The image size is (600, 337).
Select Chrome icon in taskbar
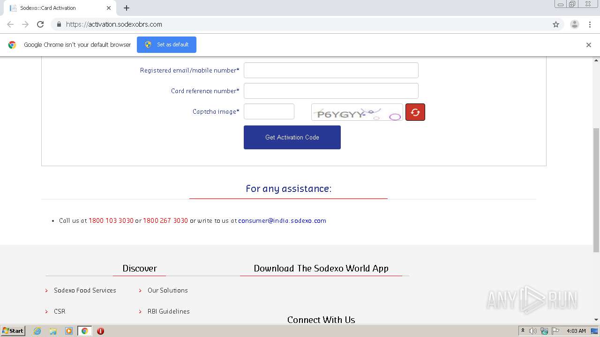[x=84, y=331]
